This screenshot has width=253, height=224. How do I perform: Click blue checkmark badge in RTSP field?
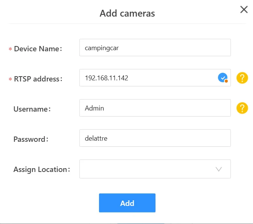223,78
